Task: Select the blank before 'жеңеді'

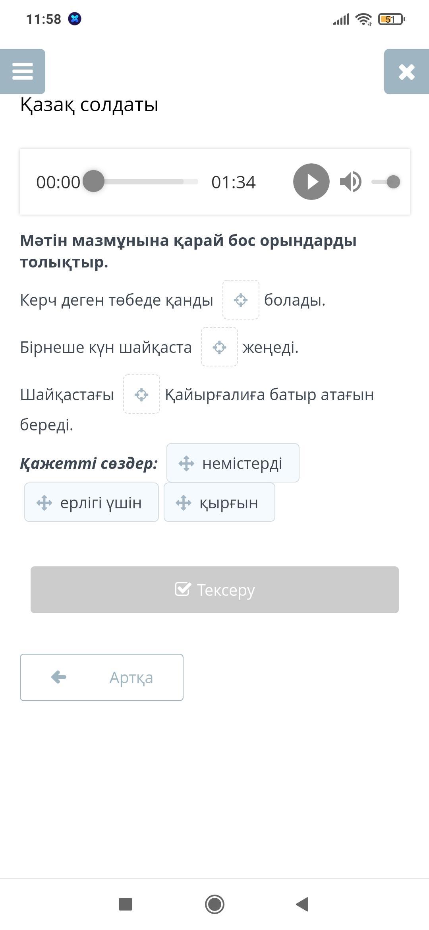Action: (219, 347)
